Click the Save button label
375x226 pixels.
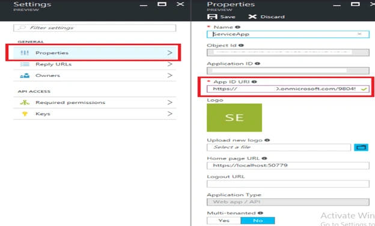228,17
